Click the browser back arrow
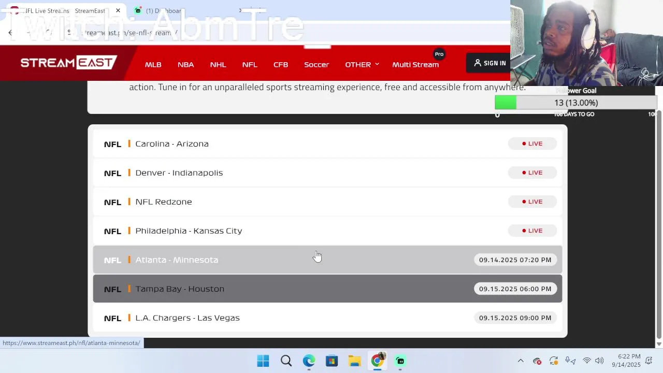The image size is (663, 373). [10, 33]
